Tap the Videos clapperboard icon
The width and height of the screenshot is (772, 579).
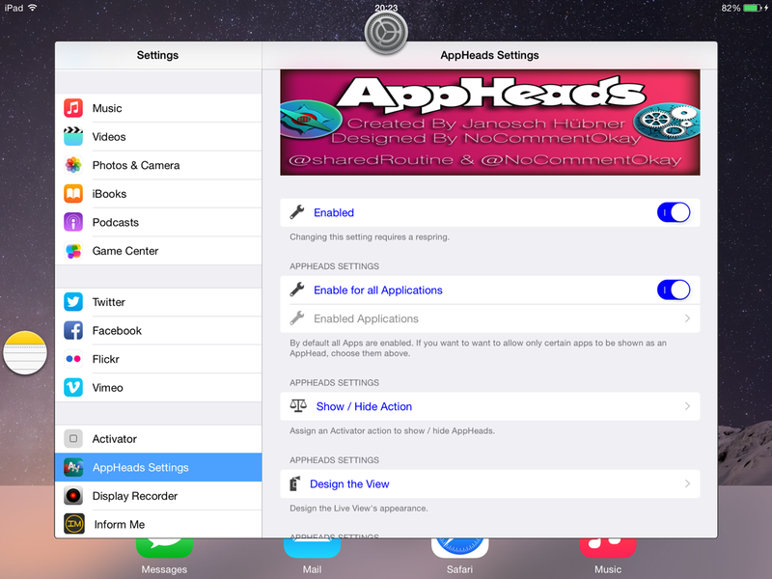tap(73, 136)
